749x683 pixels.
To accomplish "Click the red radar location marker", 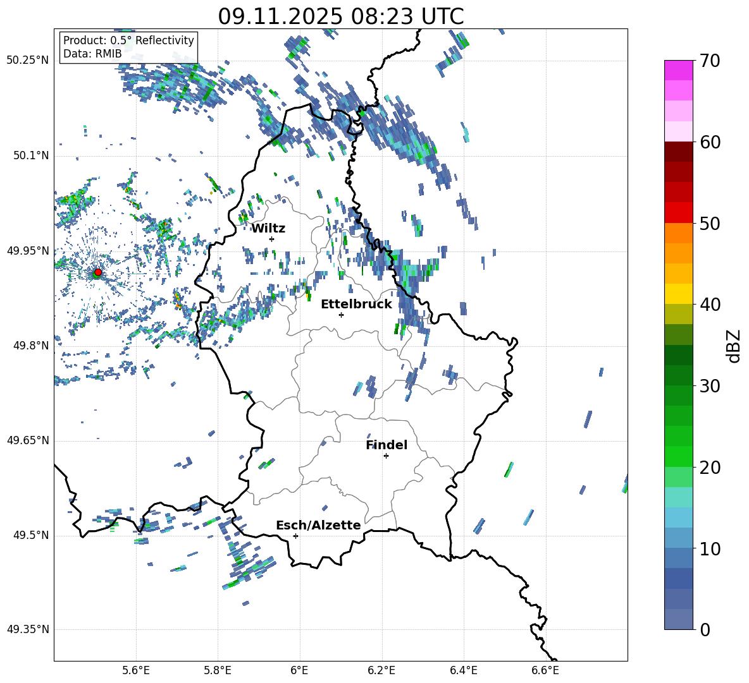I will [98, 272].
